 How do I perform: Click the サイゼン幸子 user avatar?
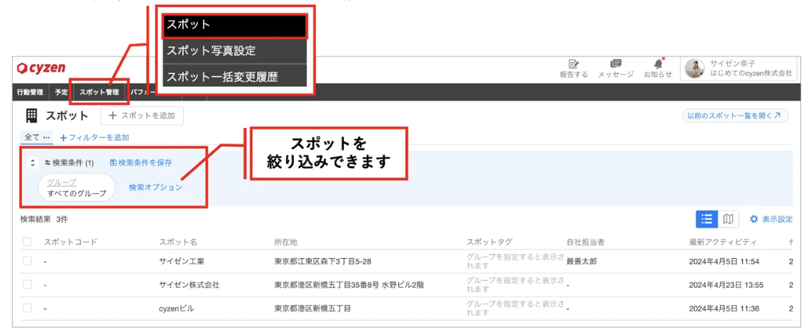coord(696,69)
